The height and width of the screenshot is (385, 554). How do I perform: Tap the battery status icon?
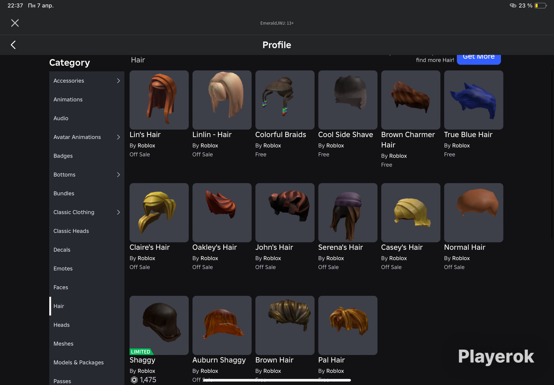[x=541, y=5]
